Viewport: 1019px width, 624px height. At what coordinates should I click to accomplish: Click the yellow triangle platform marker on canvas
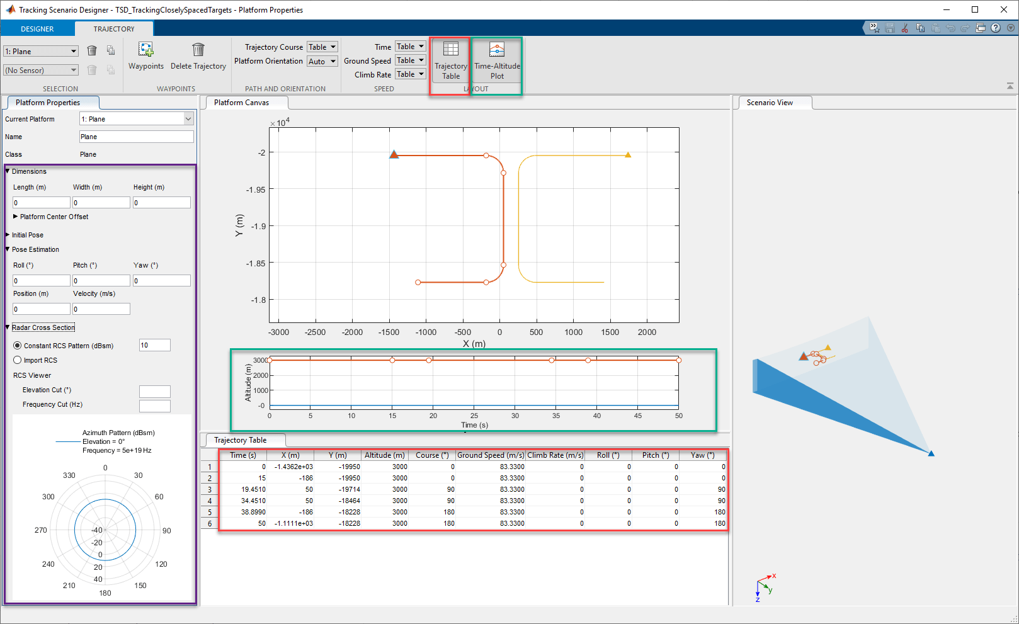(x=628, y=154)
